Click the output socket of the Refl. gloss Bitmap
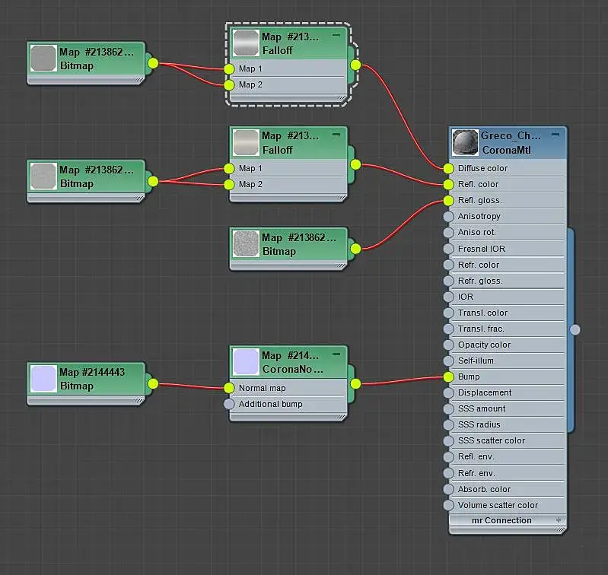 point(355,249)
